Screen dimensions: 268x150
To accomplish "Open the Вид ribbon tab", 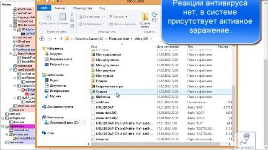I will click(x=102, y=8).
